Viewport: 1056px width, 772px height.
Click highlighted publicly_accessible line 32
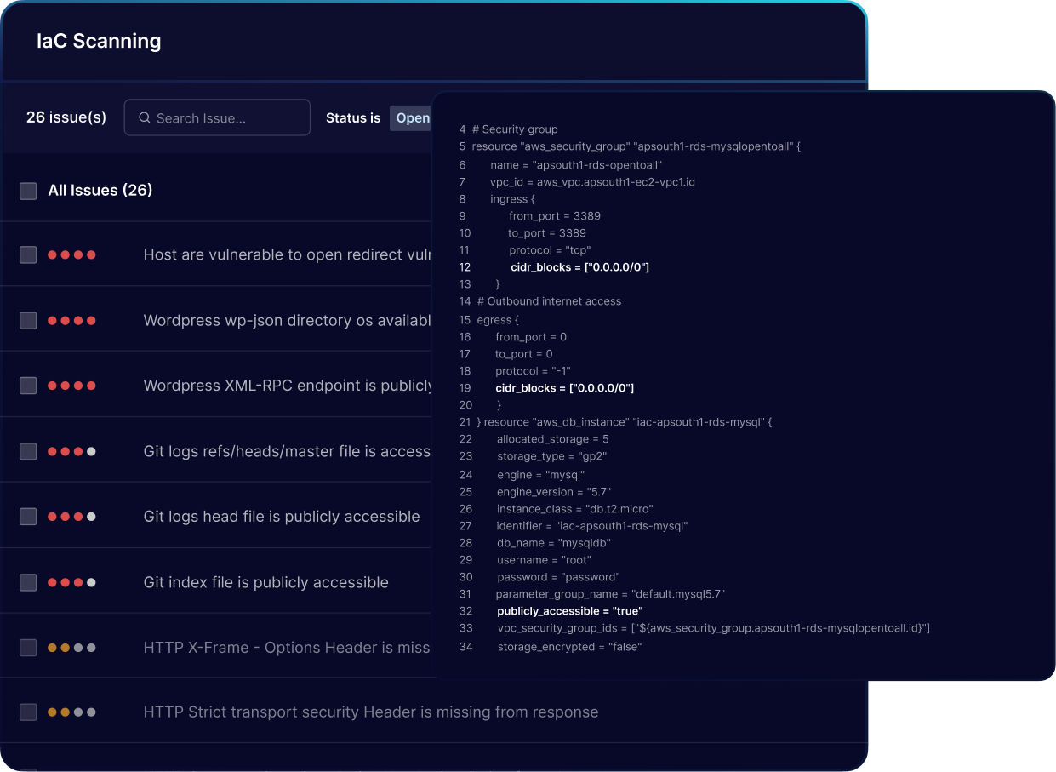pyautogui.click(x=569, y=611)
